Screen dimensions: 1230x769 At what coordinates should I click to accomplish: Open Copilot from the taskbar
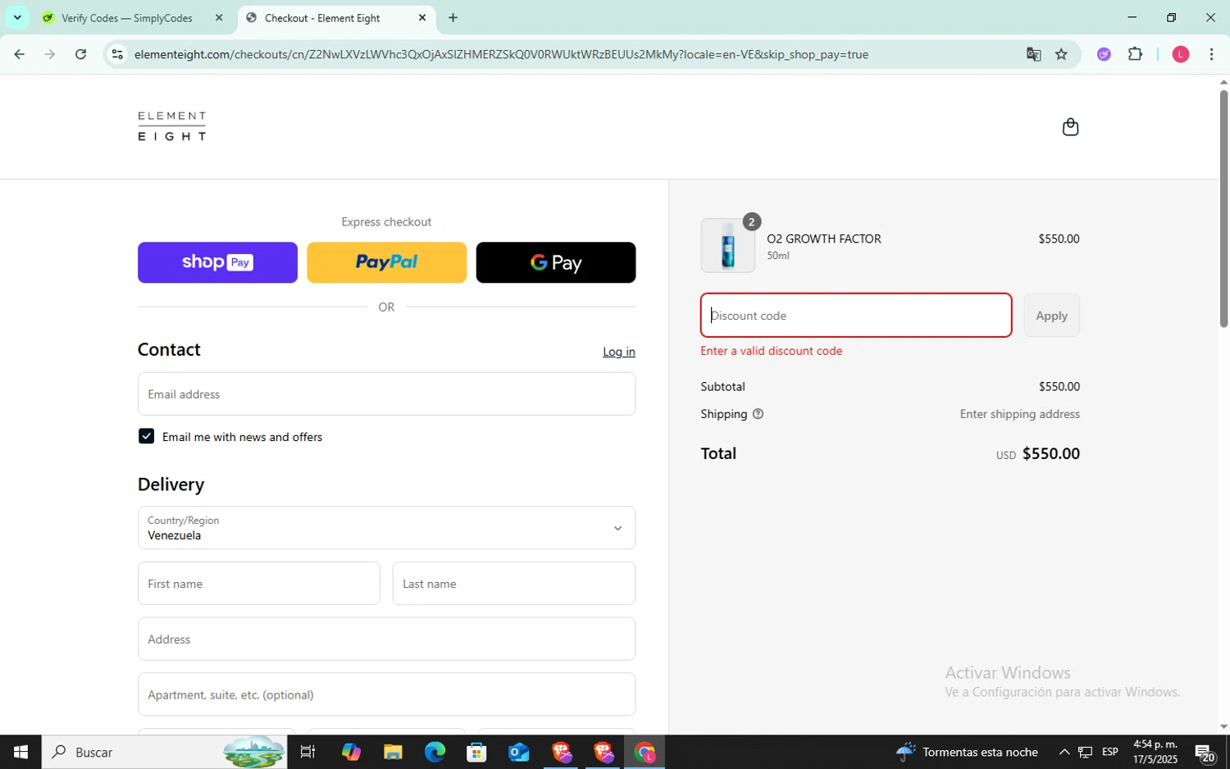(351, 752)
